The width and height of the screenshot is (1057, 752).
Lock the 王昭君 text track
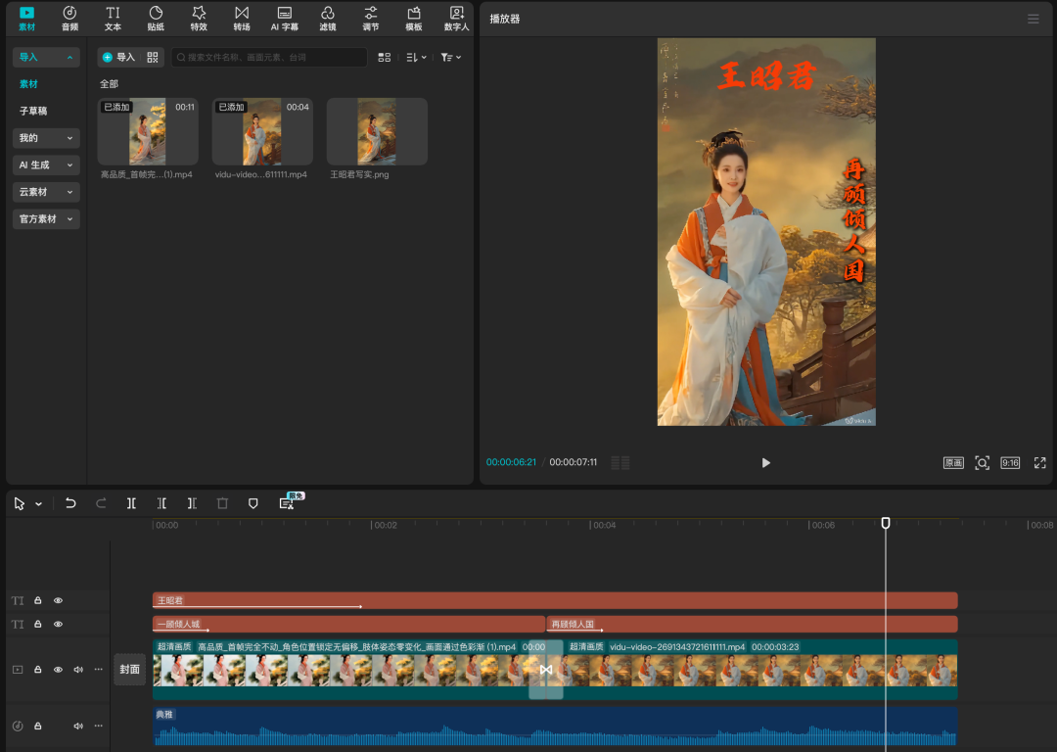[x=38, y=600]
